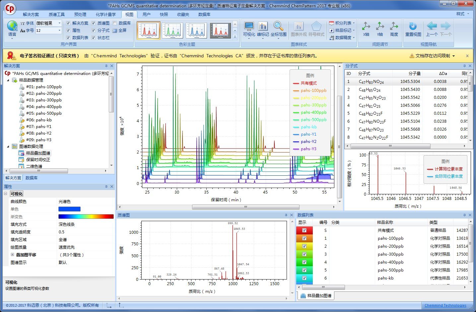Image resolution: width=476 pixels, height=312 pixels.
Task: Pin the 分子式 panel with pushpin icon
Action: point(464,66)
